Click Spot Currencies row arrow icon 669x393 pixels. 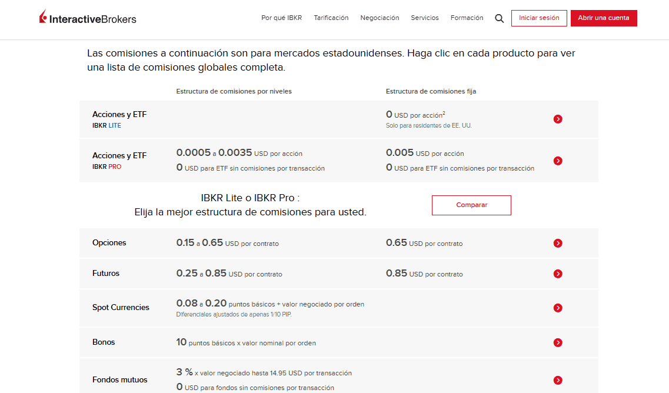click(558, 308)
